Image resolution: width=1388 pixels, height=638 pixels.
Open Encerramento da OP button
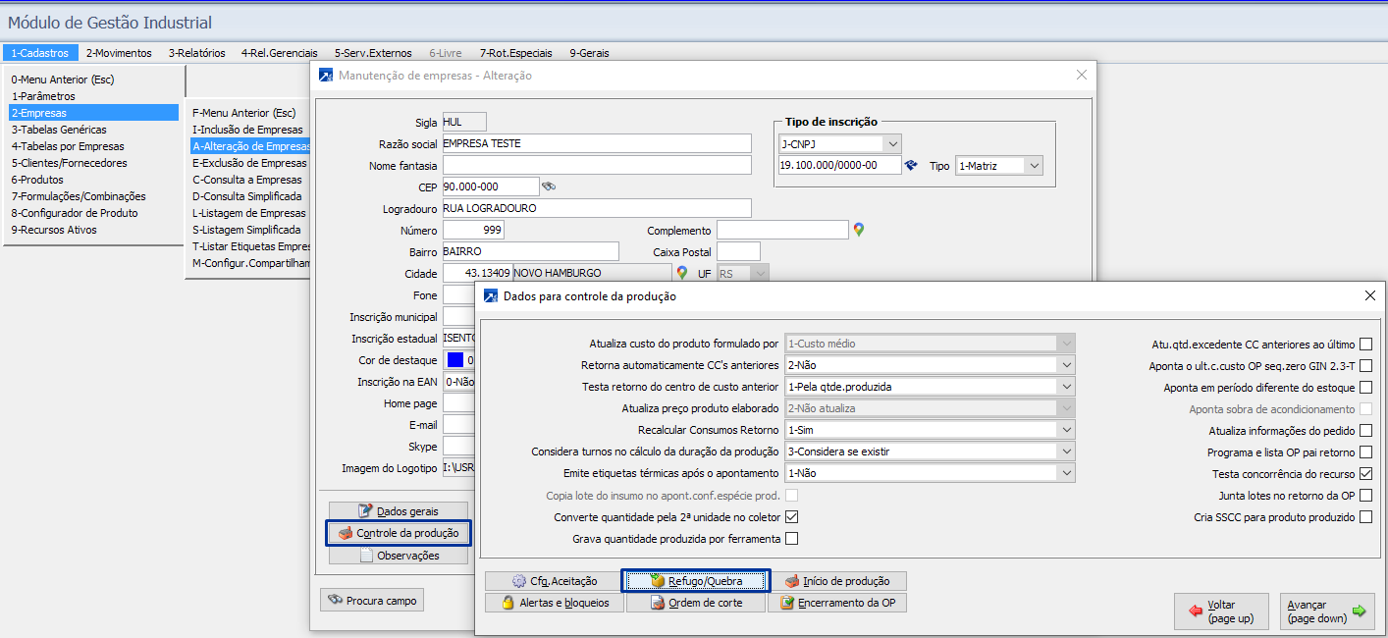[836, 603]
